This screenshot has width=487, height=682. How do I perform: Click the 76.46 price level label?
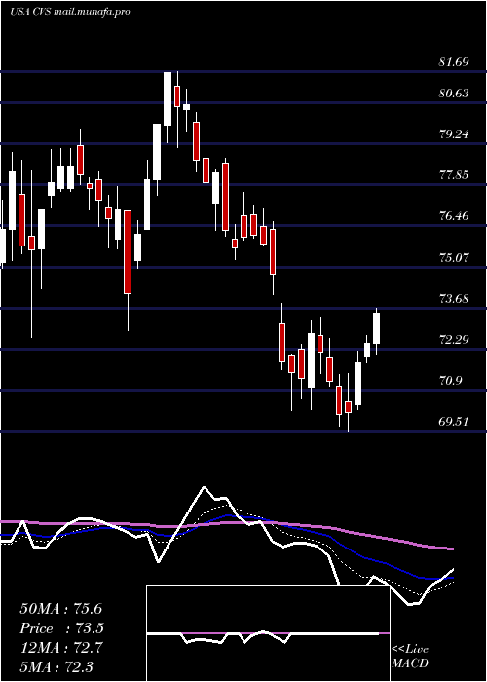point(454,215)
